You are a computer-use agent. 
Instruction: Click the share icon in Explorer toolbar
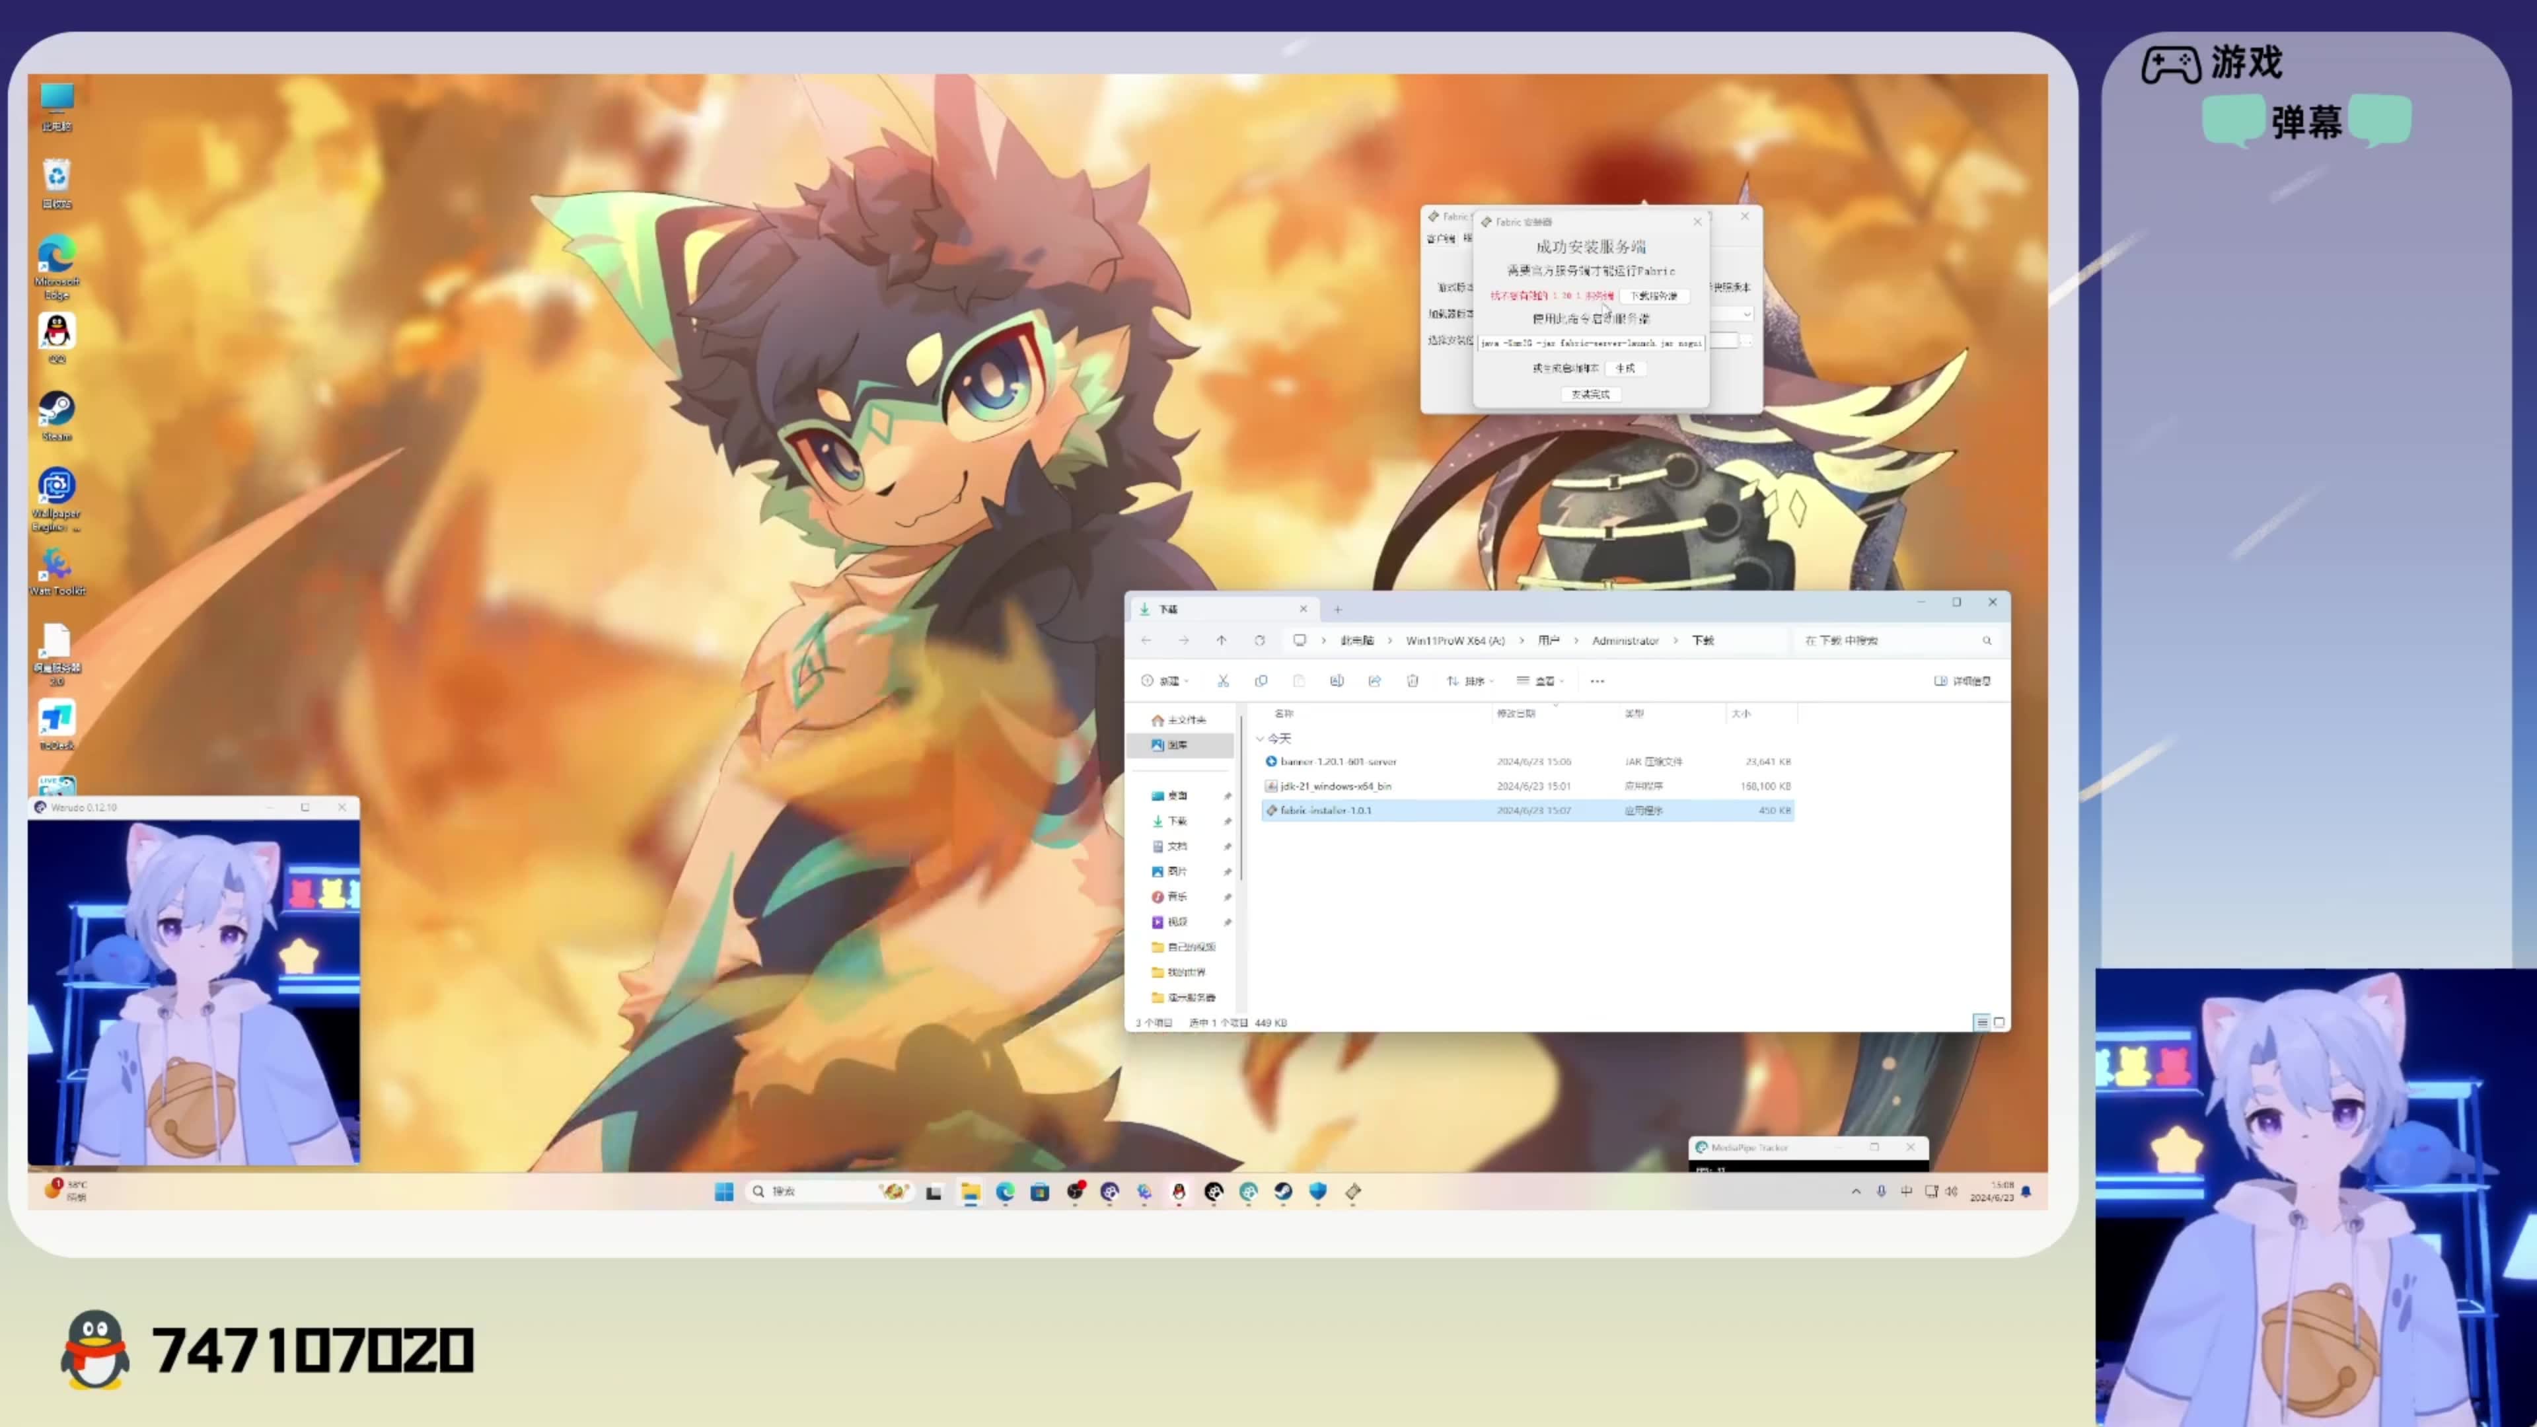click(1374, 680)
